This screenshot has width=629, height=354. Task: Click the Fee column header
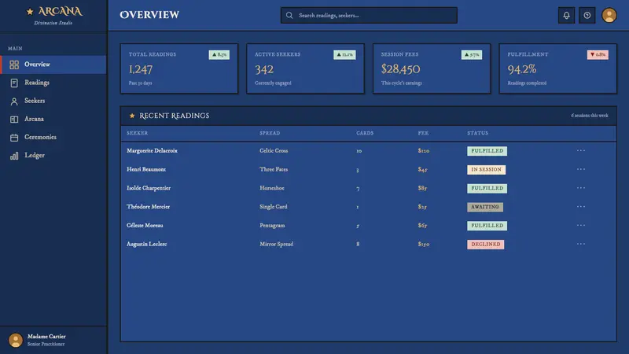tap(423, 133)
